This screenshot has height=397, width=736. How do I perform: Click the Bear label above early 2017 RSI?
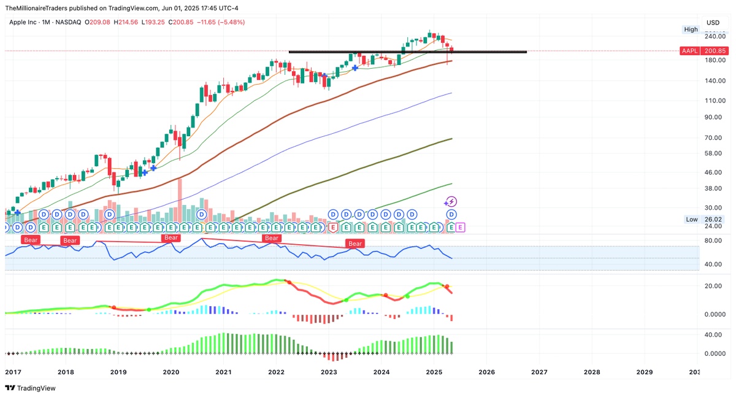click(x=31, y=239)
